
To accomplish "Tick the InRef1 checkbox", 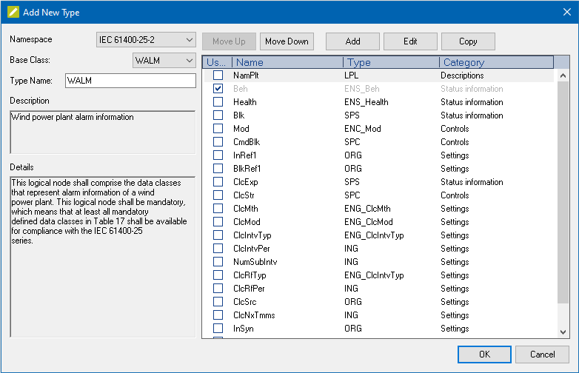I will point(218,155).
